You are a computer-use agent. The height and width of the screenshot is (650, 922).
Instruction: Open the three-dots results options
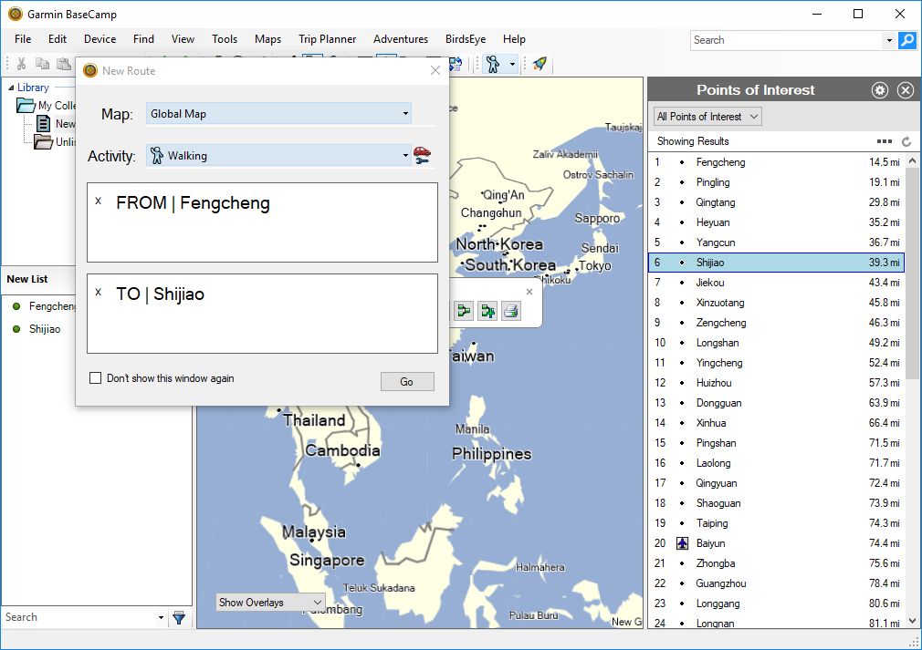(885, 141)
